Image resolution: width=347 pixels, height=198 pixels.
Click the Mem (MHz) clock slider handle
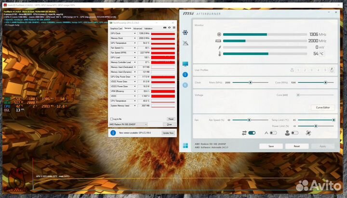(x=250, y=82)
